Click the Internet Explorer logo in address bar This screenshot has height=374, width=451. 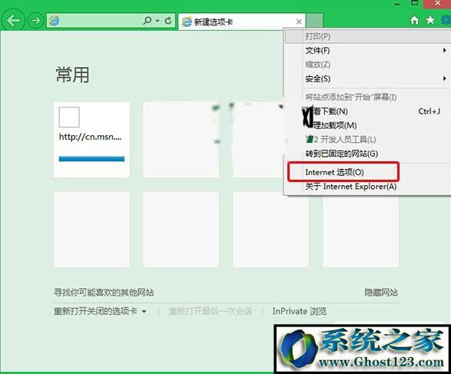click(x=55, y=21)
